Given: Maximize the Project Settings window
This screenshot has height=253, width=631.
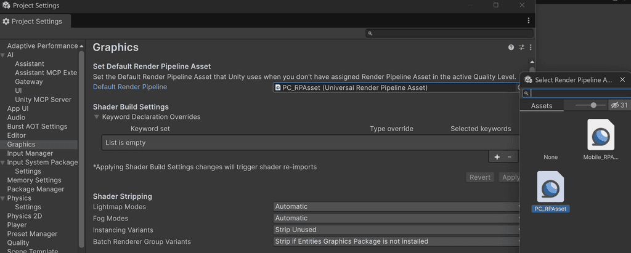Looking at the screenshot, I should [496, 5].
